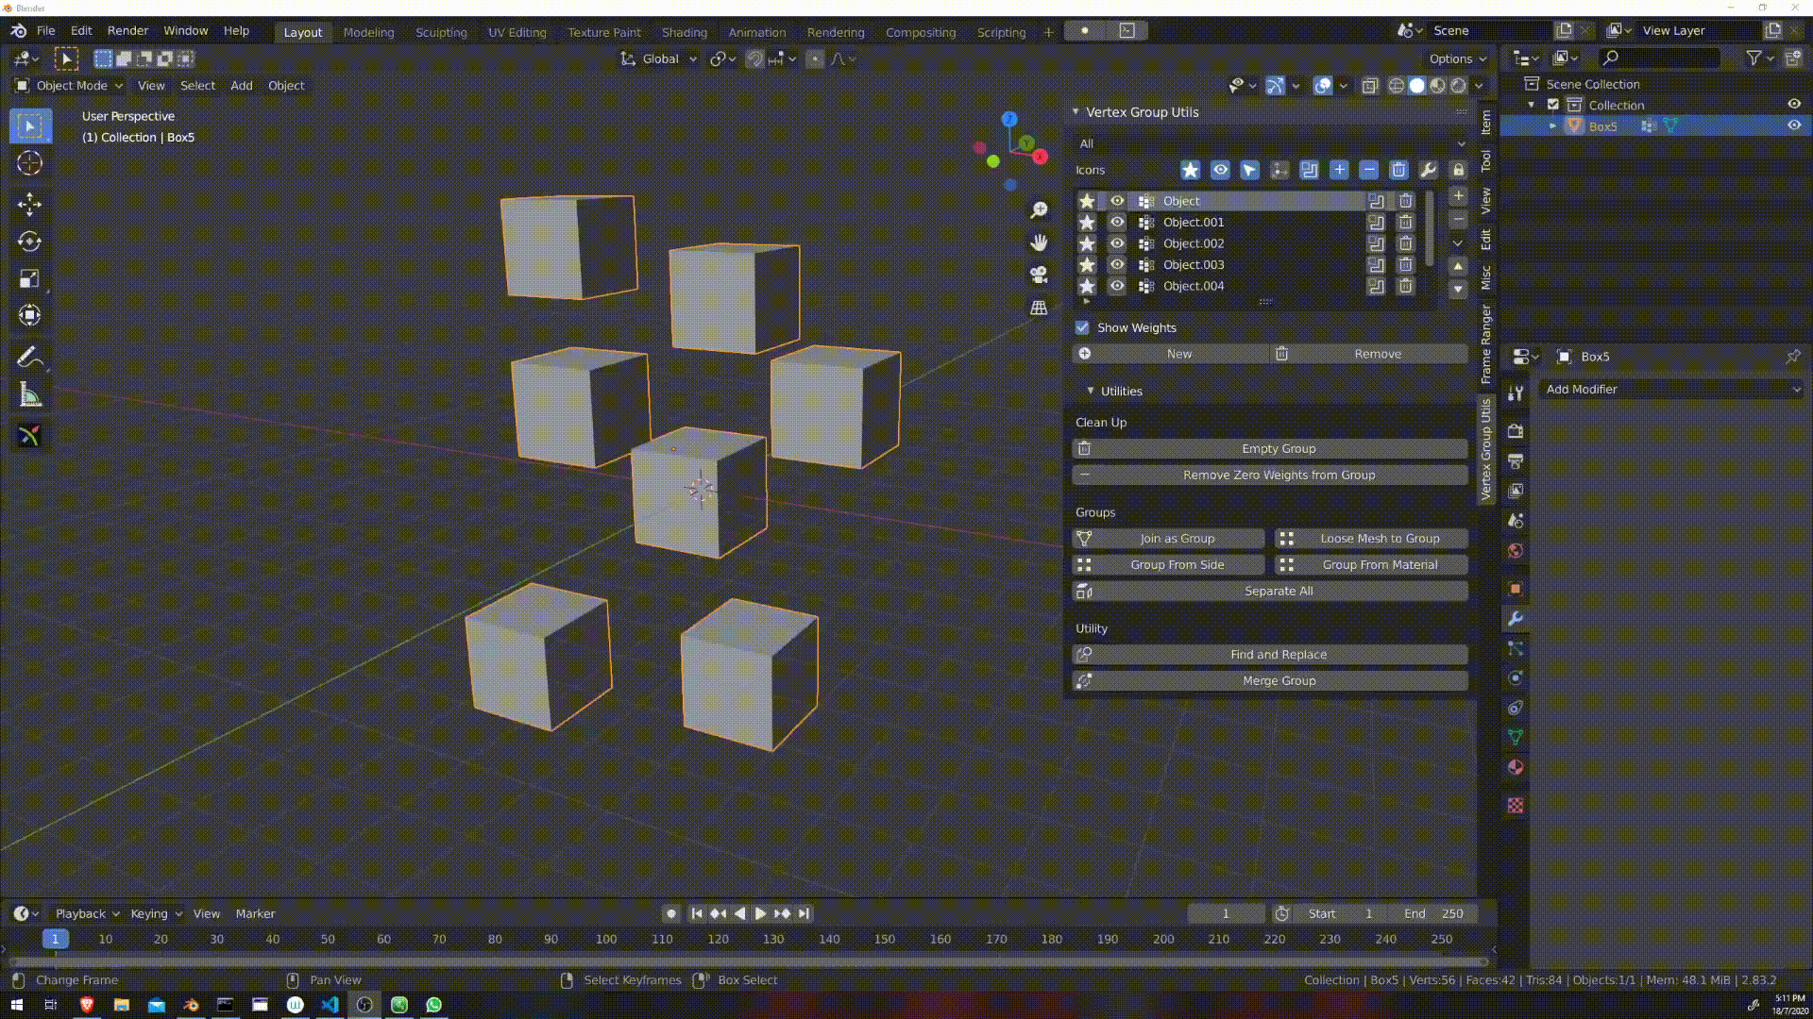Toggle Collection visibility eye in outliner

(x=1794, y=105)
